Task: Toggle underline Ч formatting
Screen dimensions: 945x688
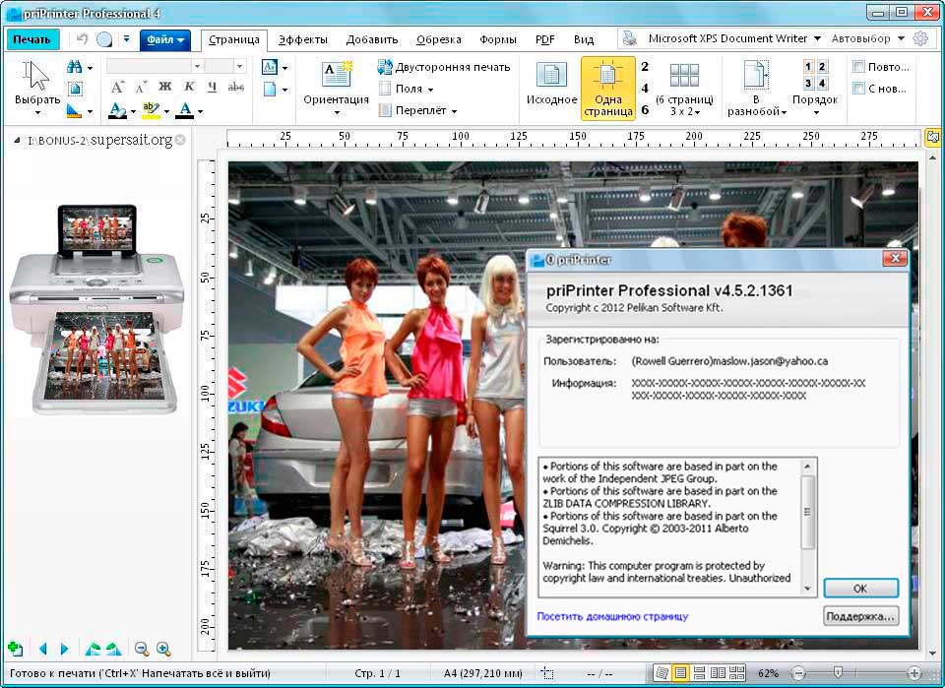Action: click(213, 88)
